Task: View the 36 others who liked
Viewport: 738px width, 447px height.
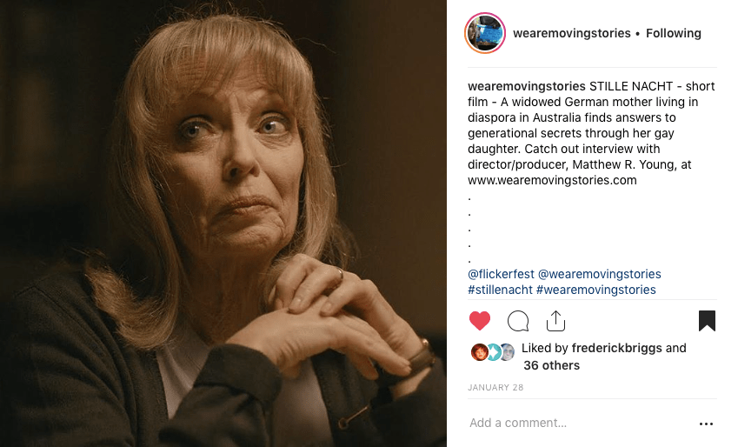Action: coord(551,365)
